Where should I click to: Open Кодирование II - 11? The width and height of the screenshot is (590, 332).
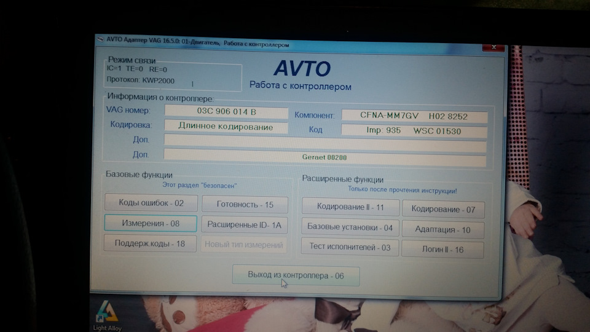click(x=350, y=207)
